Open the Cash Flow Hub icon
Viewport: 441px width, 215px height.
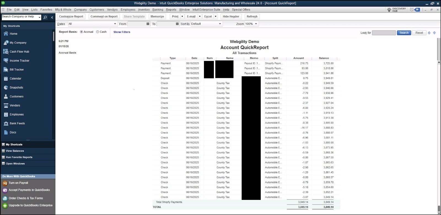[x=6, y=52]
